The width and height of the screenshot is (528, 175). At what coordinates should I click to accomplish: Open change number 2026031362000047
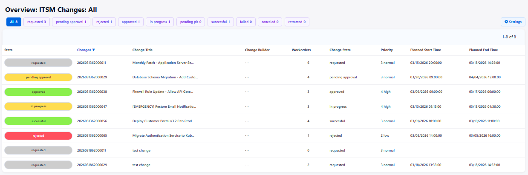pyautogui.click(x=92, y=106)
